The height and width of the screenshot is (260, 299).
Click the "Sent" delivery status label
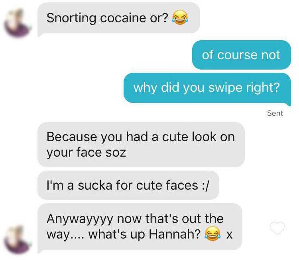click(275, 113)
